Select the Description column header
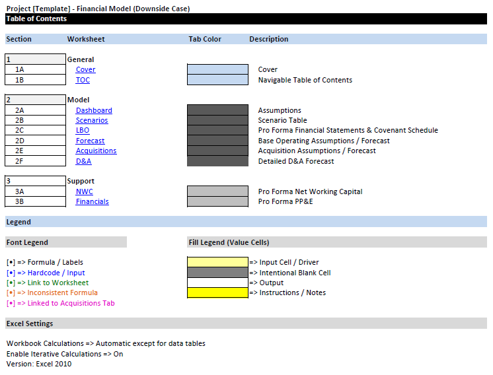Viewport: 493px width, 375px height. (x=269, y=39)
